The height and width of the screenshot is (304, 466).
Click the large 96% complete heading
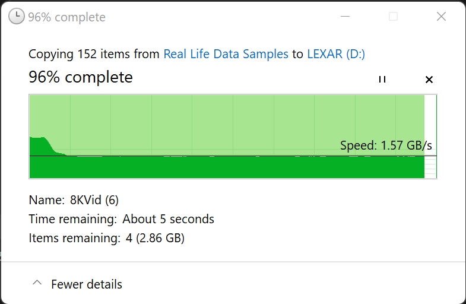click(81, 77)
